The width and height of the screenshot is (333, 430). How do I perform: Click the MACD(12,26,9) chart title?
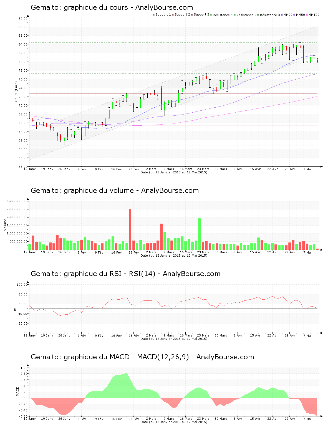click(142, 357)
